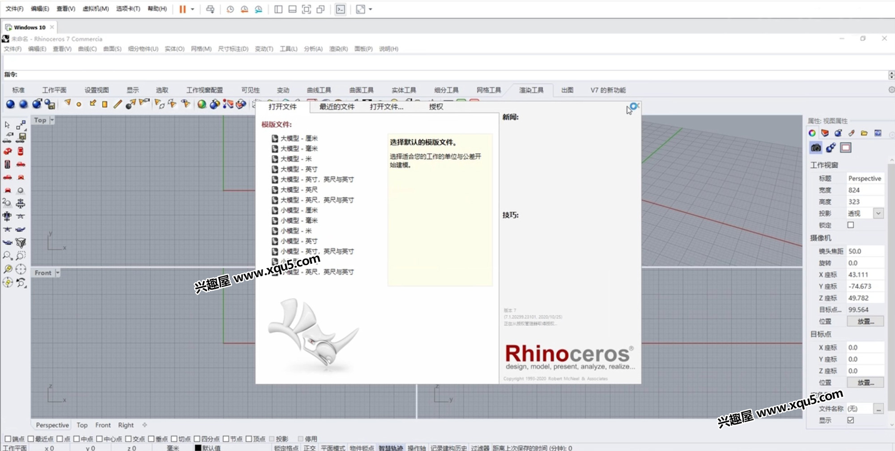This screenshot has width=895, height=451.
Task: Check the 锁定 checkbox in viewport properties
Action: coord(851,225)
